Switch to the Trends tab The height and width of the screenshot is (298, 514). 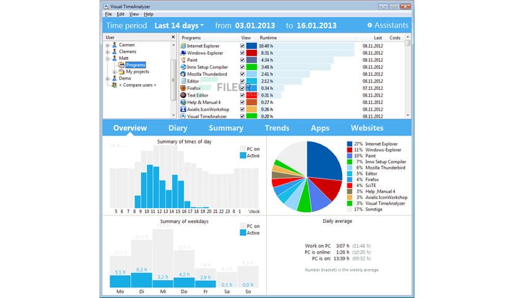pyautogui.click(x=277, y=128)
